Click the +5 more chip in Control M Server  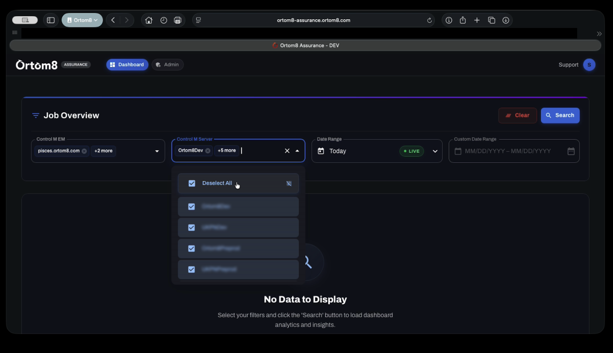click(x=227, y=150)
